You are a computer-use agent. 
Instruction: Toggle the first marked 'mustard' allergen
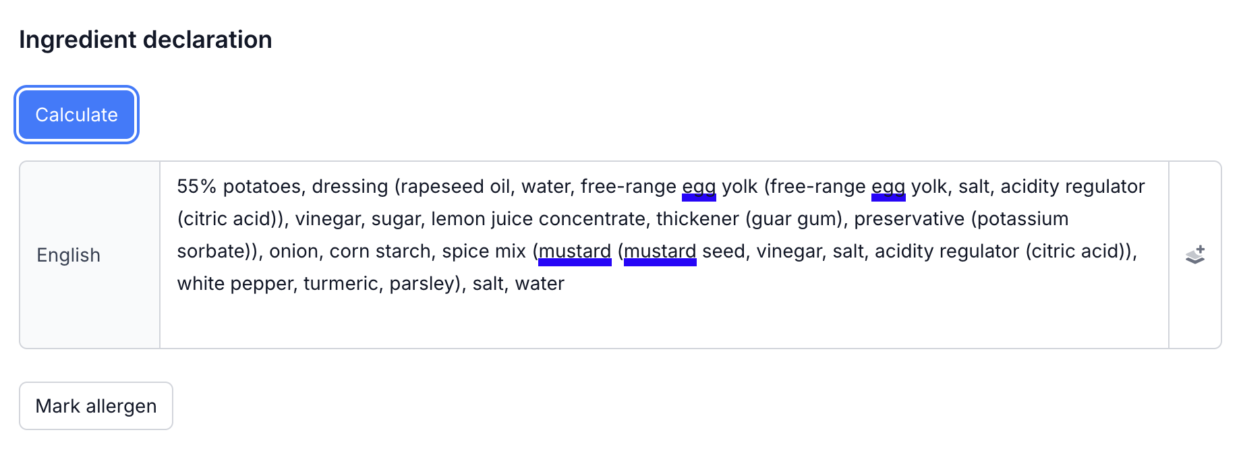575,251
